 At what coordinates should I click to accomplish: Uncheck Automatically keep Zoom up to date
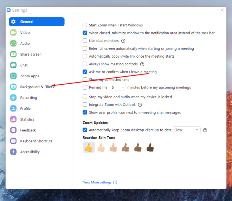(x=85, y=130)
